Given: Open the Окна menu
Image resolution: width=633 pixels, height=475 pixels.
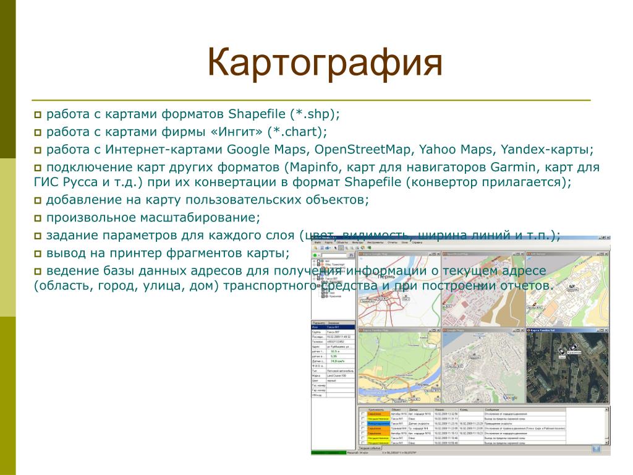Looking at the screenshot, I should pos(404,242).
